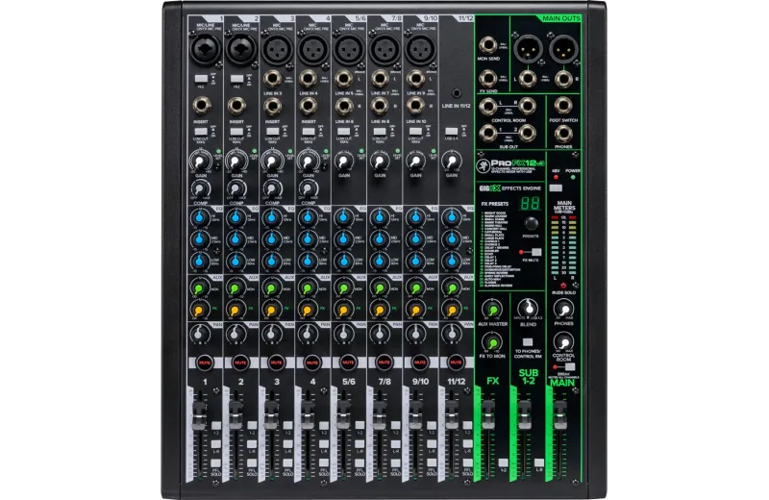Click the FX TO MON knob
This screenshot has width=769, height=500.
click(492, 342)
